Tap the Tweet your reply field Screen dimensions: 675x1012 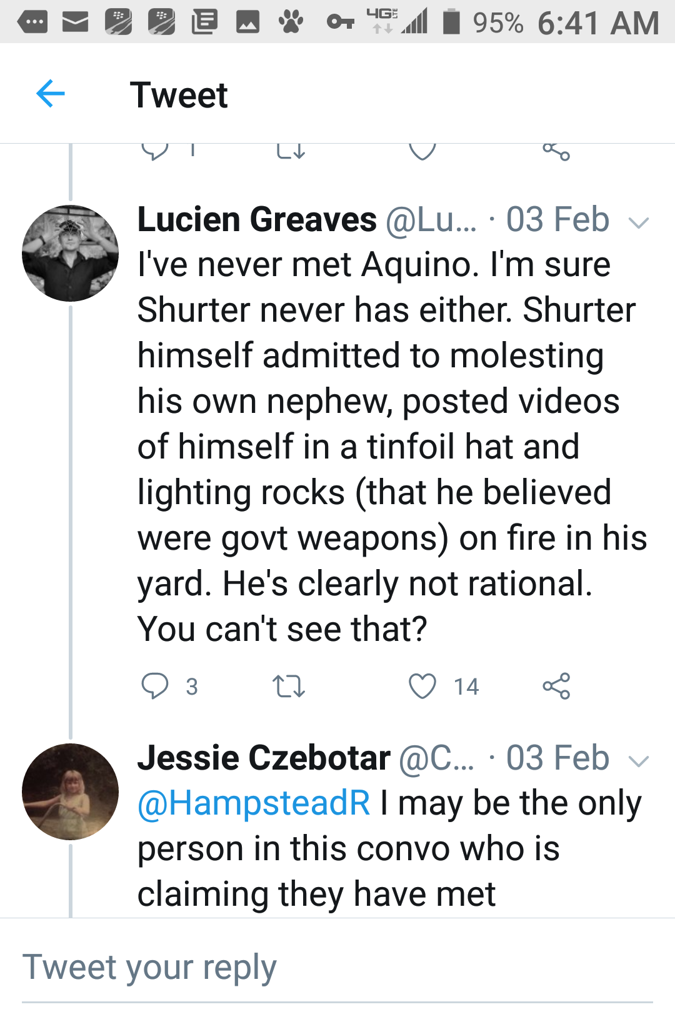click(x=337, y=968)
